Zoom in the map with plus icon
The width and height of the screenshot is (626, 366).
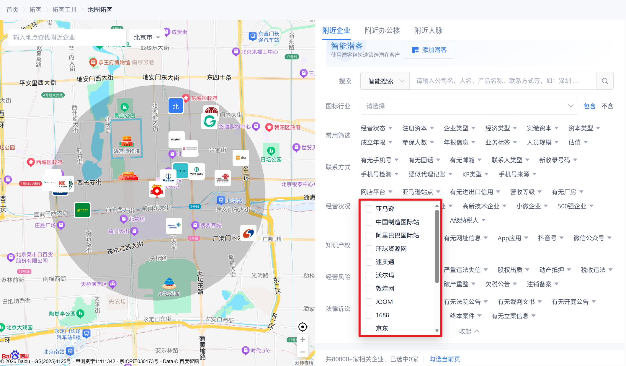tap(303, 340)
